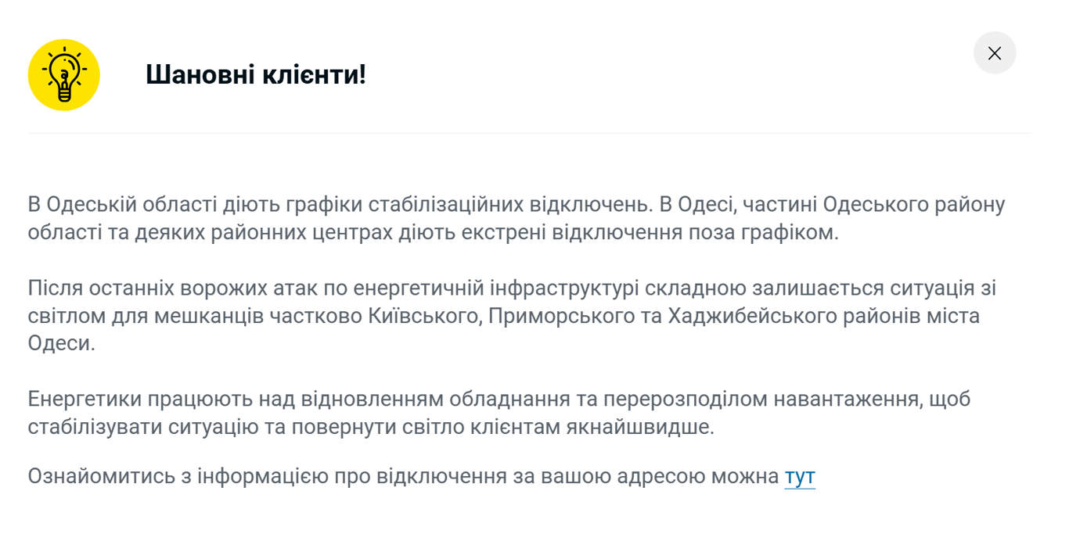This screenshot has width=1069, height=552.
Task: Click the phrase "відновленням обладнання"
Action: [x=441, y=400]
